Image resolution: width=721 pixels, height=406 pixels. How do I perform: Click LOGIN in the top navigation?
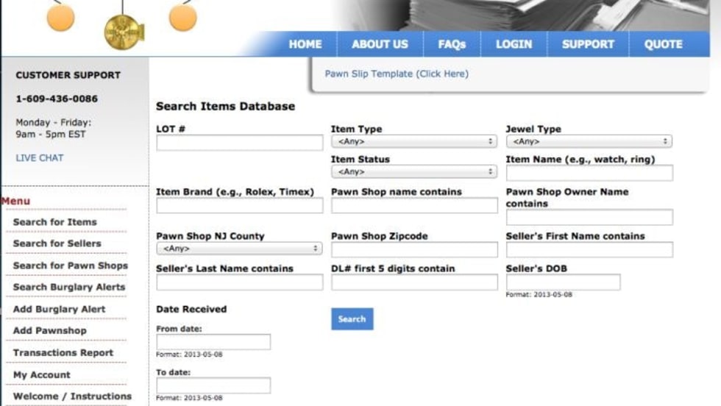(514, 44)
